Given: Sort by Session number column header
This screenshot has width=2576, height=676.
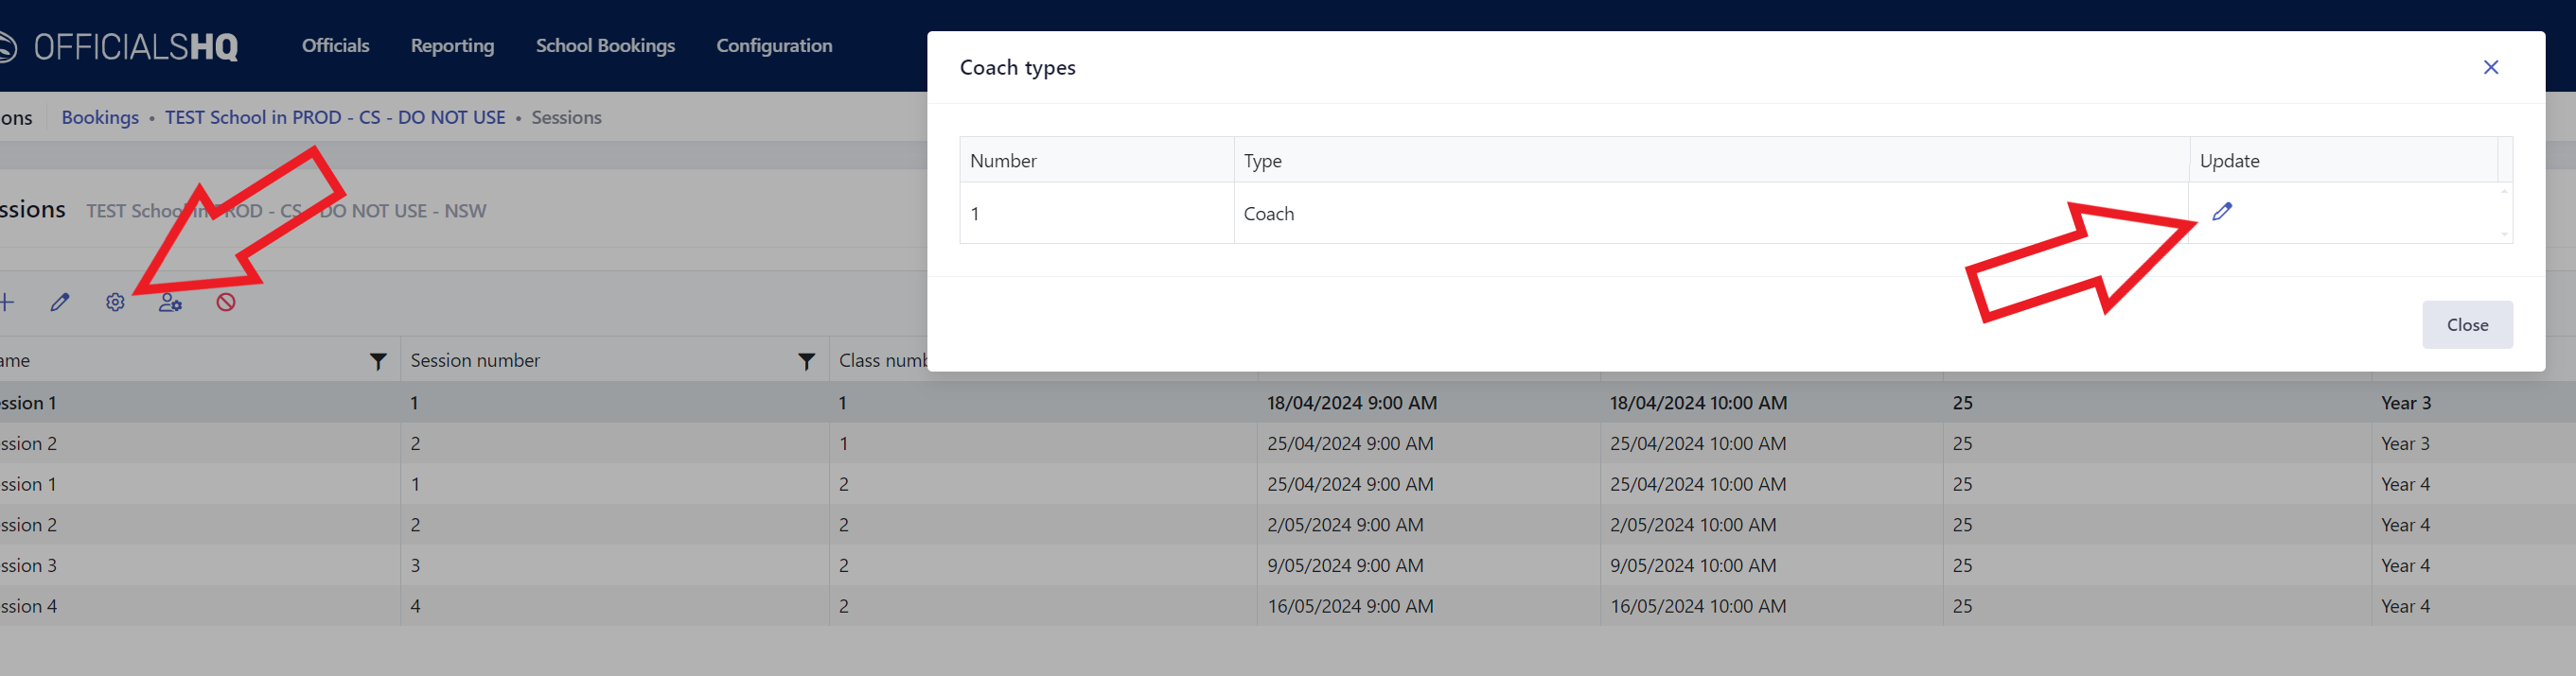Looking at the screenshot, I should tap(475, 360).
